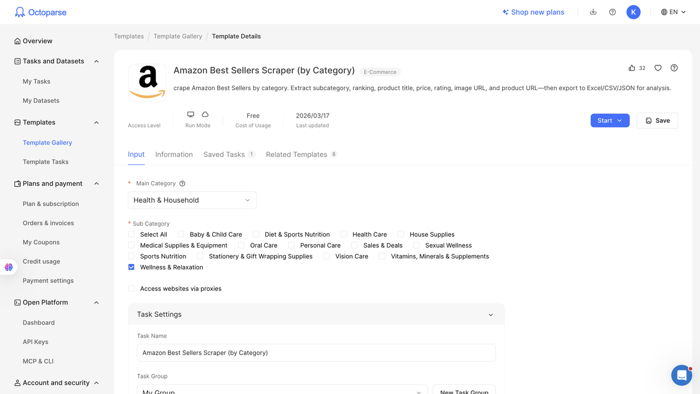Collapse Account and security sidebar group
The height and width of the screenshot is (394, 700).
coord(96,383)
